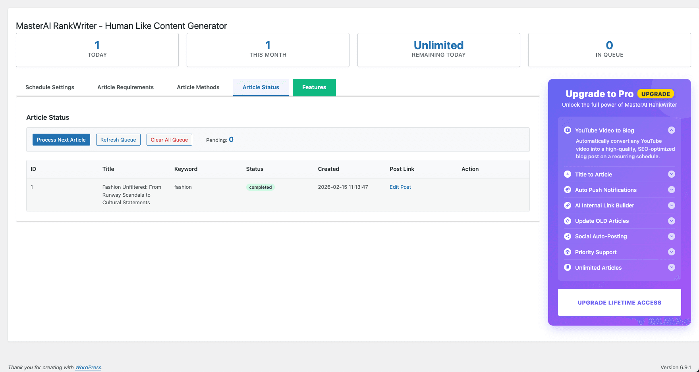The height and width of the screenshot is (372, 699).
Task: Click Process Next Article
Action: click(61, 140)
